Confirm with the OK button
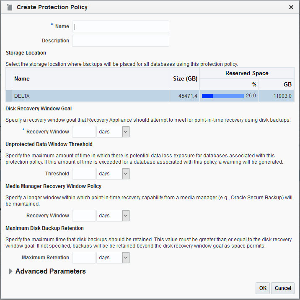 tap(263, 288)
